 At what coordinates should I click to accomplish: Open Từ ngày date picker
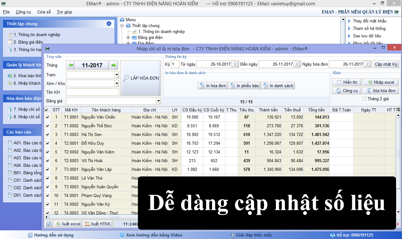point(235,64)
